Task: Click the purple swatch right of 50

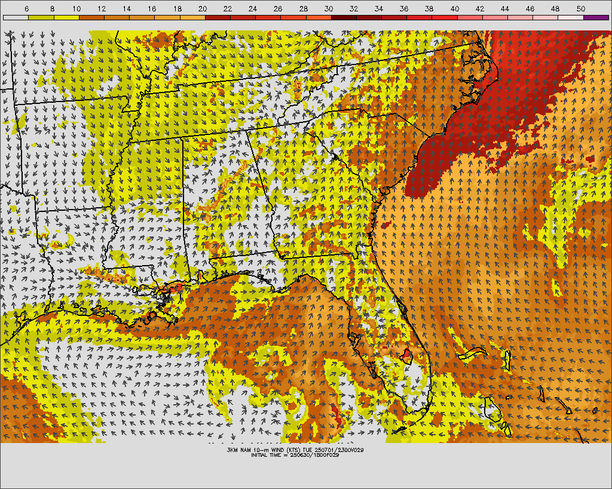Action: point(596,17)
